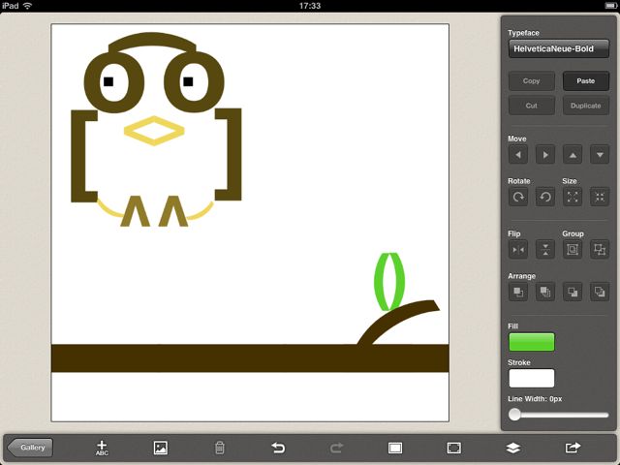
Task: Click the battery icon in the status bar
Action: [611, 6]
